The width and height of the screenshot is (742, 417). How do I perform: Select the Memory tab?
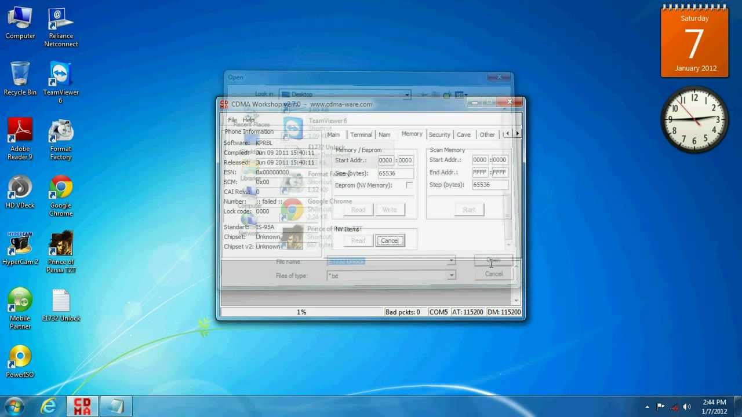click(x=412, y=134)
